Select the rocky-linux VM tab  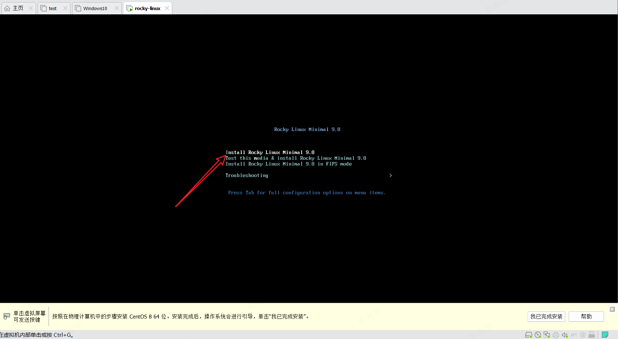[147, 8]
